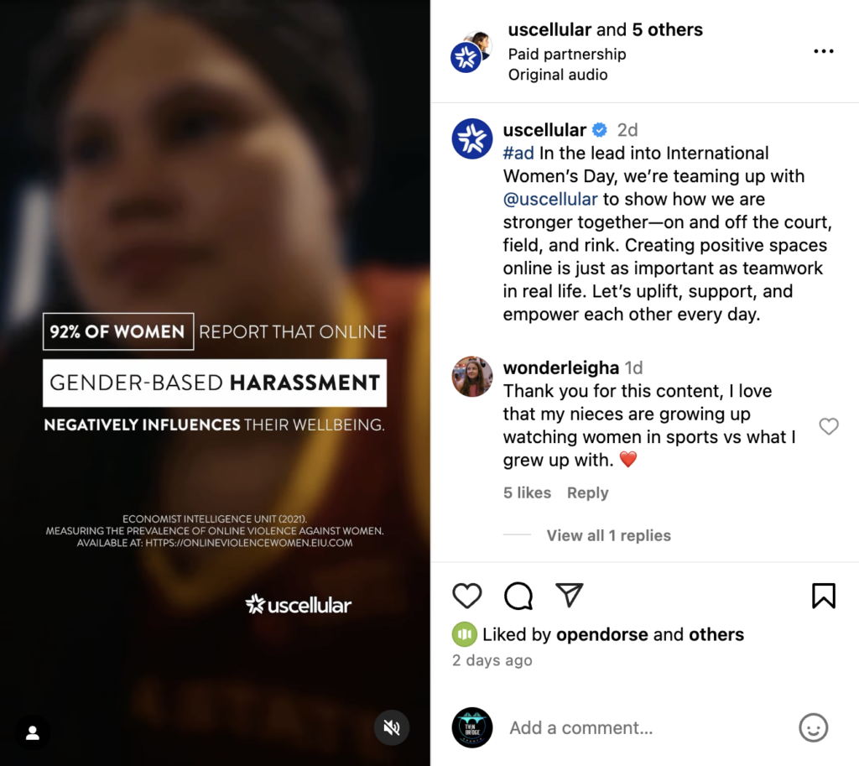Open the three-dot more options menu
859x766 pixels.
[824, 51]
